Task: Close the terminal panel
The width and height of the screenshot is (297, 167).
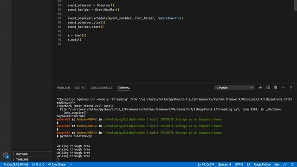Action: pos(291,88)
